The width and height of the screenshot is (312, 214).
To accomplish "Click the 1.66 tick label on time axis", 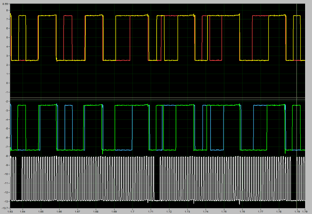I will 59,211.
